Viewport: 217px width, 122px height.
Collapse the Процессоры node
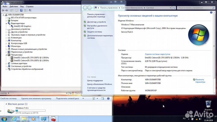click(x=6, y=55)
